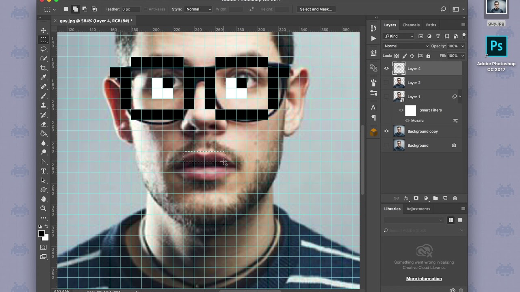Open the More information link
The image size is (520, 292).
[424, 279]
